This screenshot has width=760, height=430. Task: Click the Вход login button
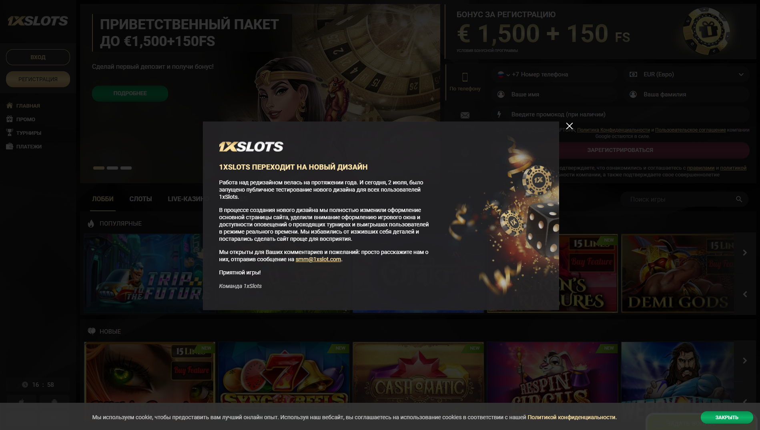pos(38,57)
